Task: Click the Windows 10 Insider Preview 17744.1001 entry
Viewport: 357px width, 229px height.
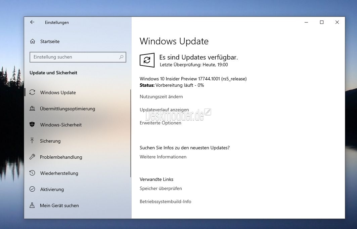Action: (x=193, y=79)
